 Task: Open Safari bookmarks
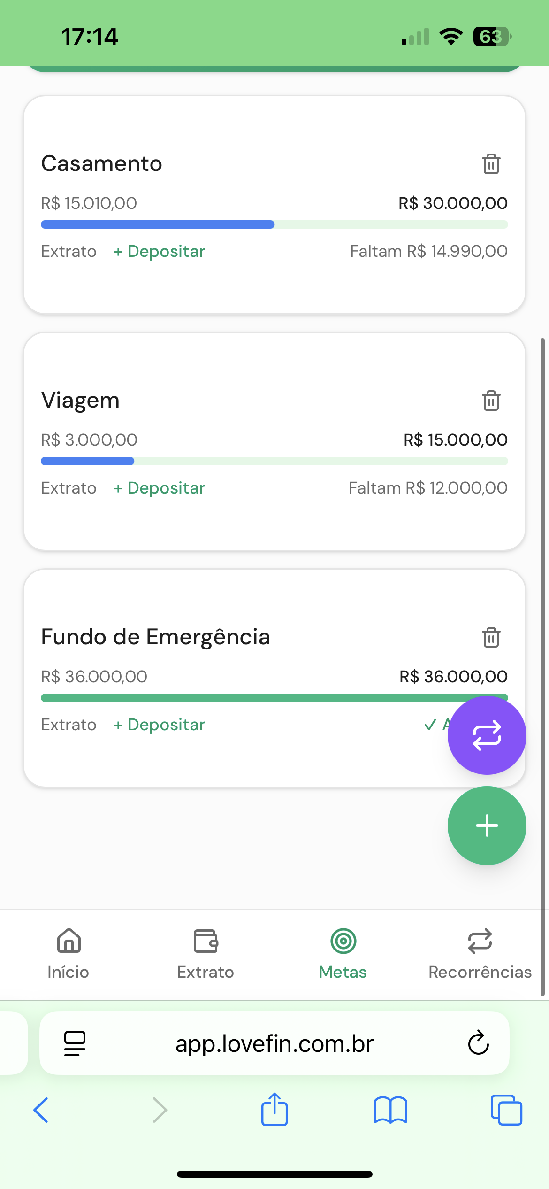pyautogui.click(x=390, y=1110)
